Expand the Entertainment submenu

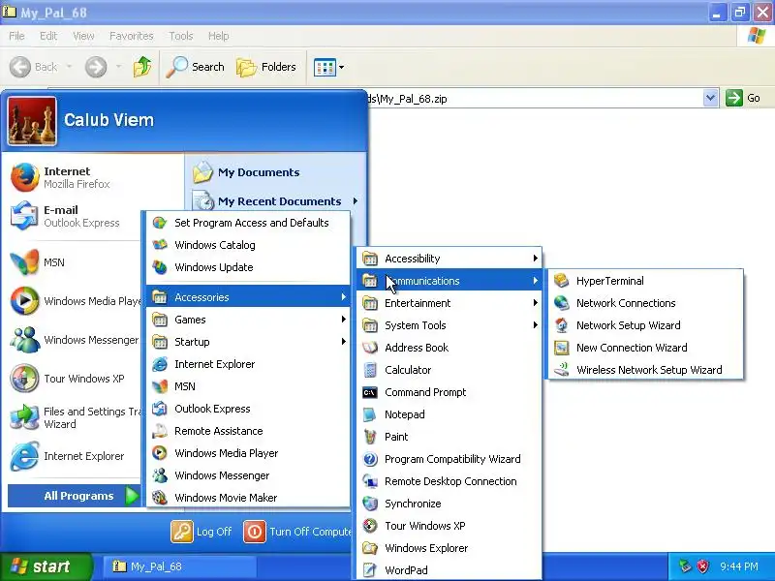[449, 303]
